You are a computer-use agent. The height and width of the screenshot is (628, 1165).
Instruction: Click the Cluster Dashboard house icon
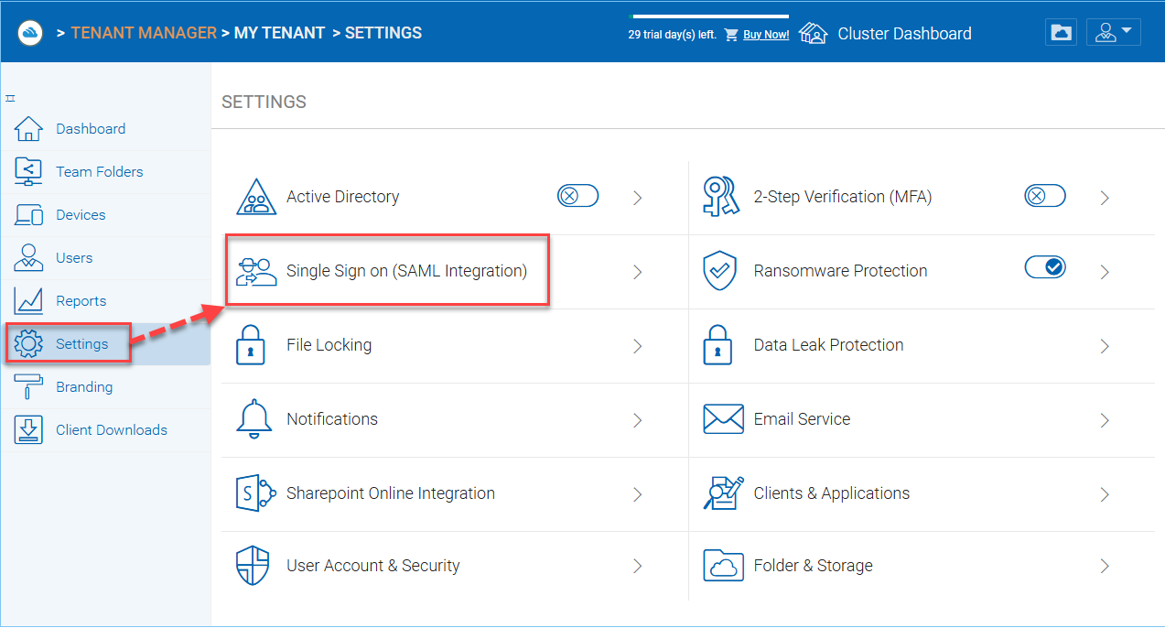coord(813,33)
